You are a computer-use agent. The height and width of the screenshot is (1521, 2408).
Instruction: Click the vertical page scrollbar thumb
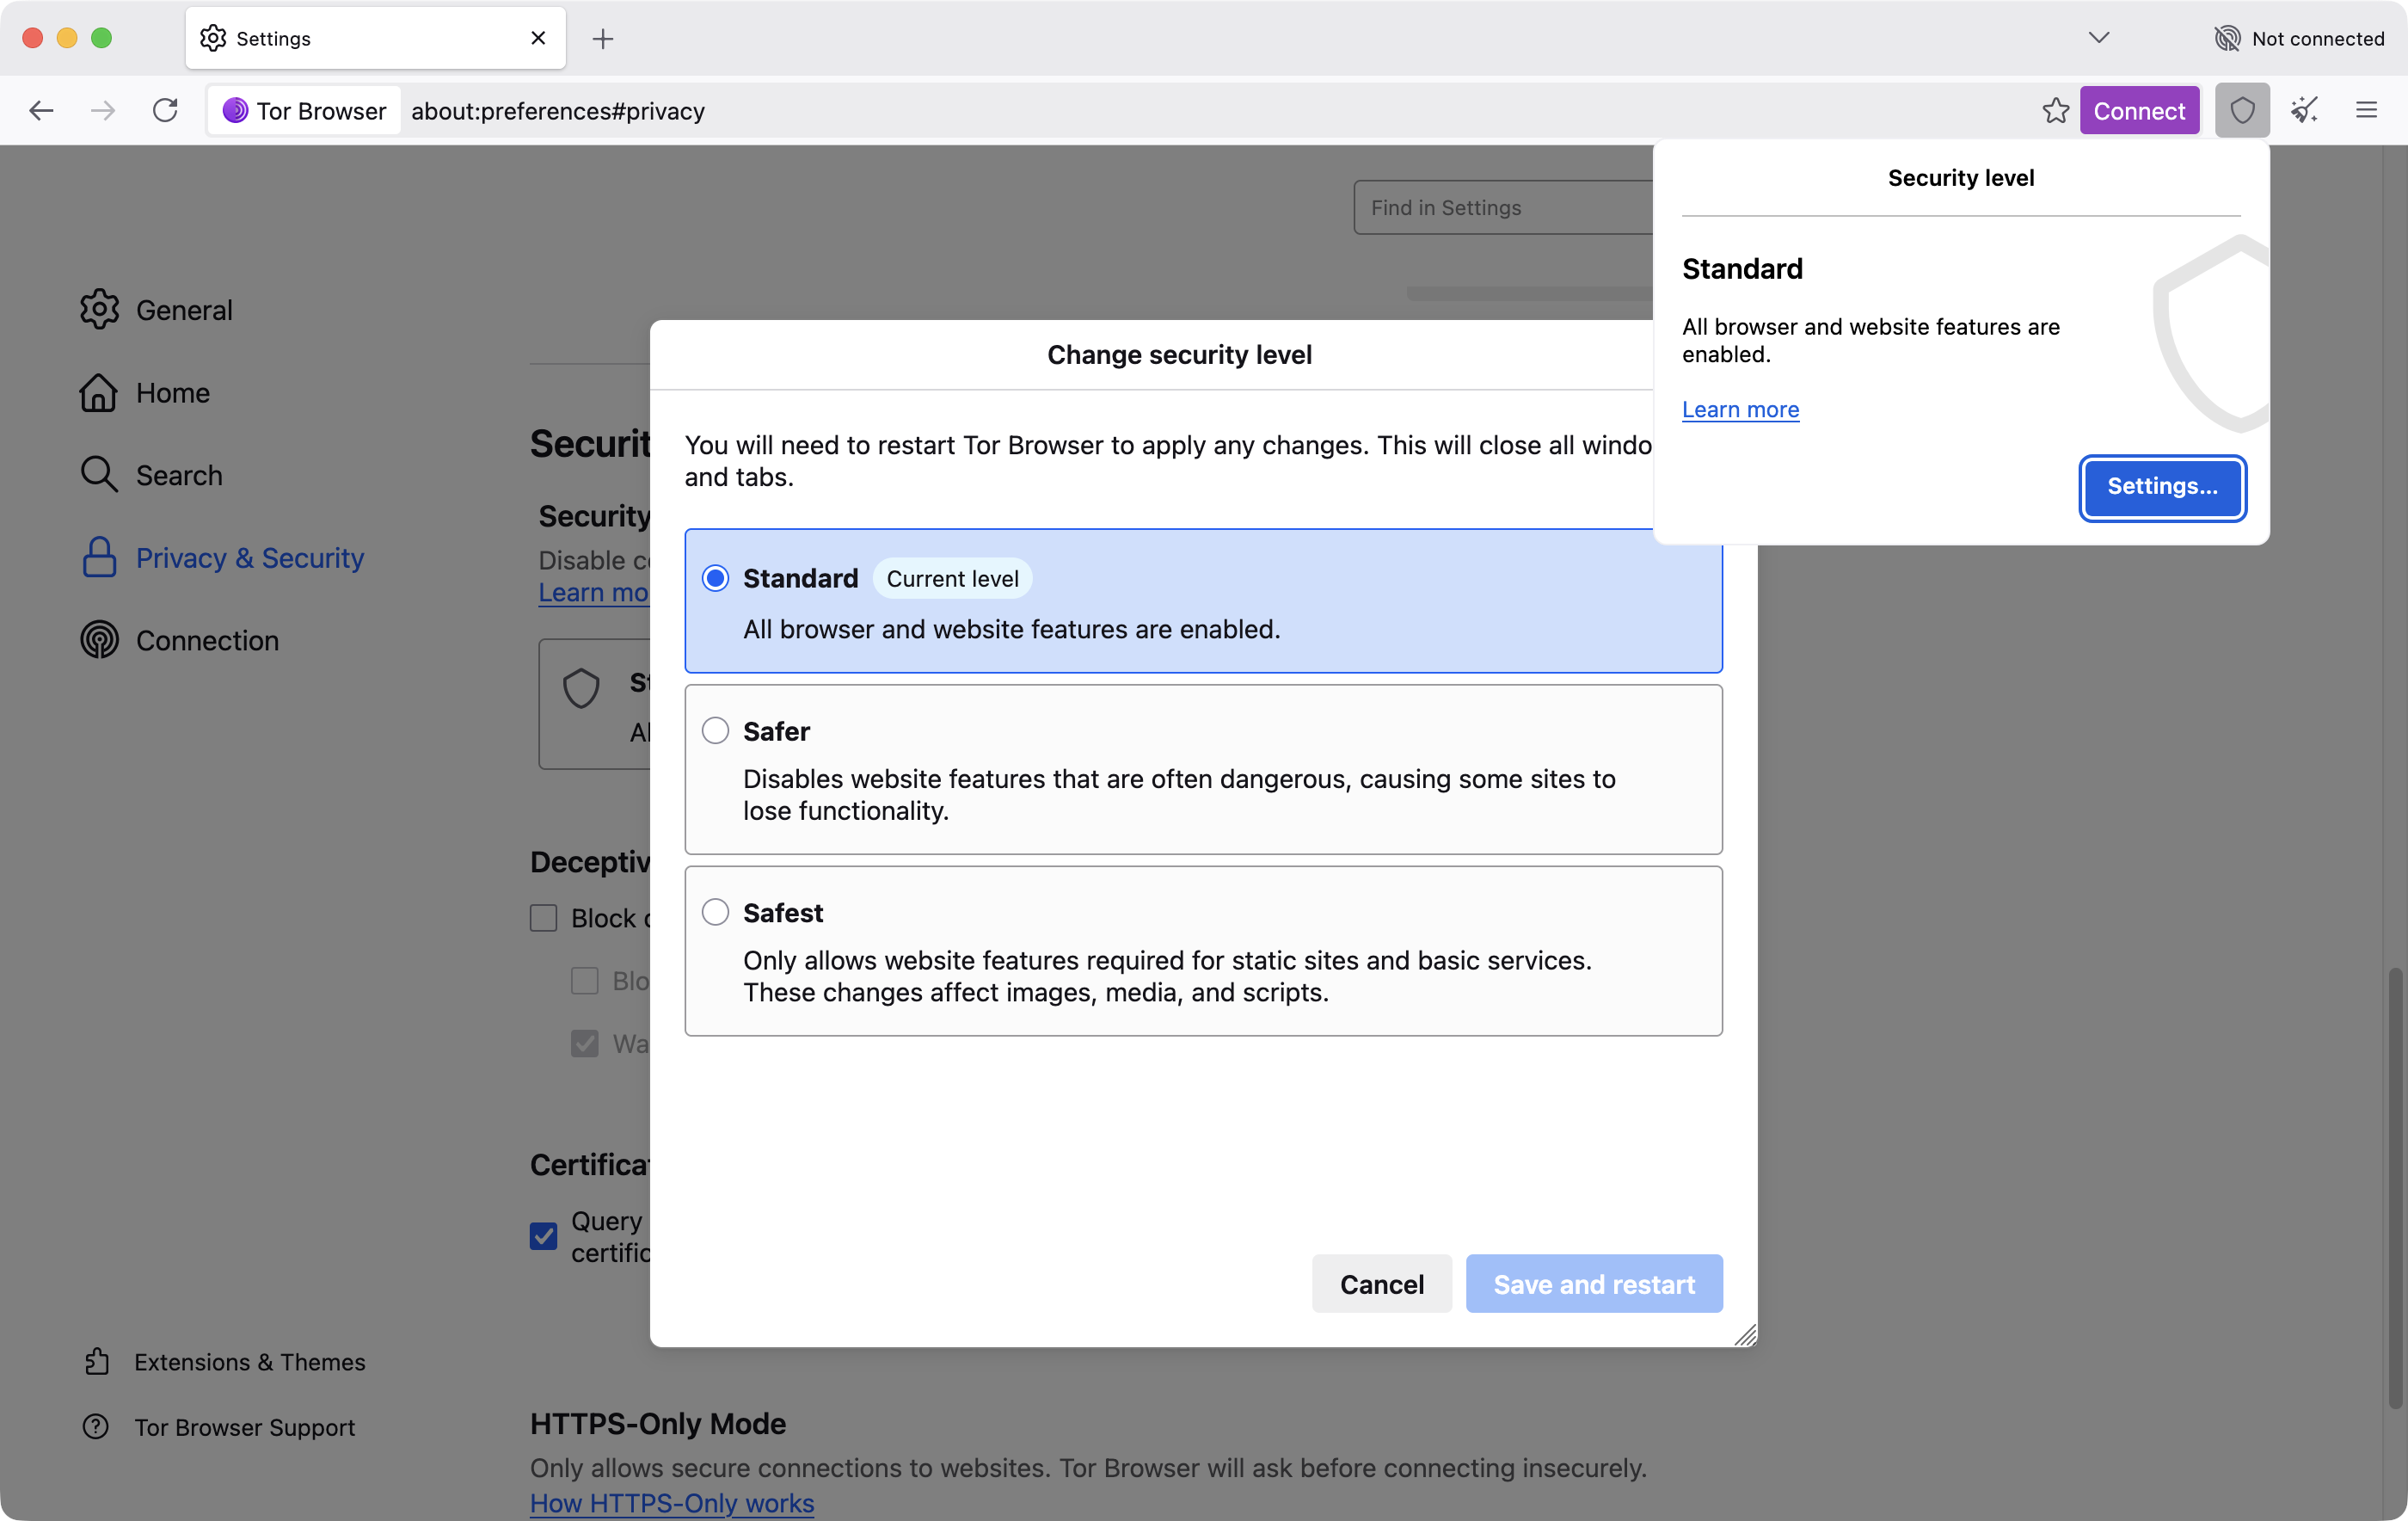tap(2395, 1188)
